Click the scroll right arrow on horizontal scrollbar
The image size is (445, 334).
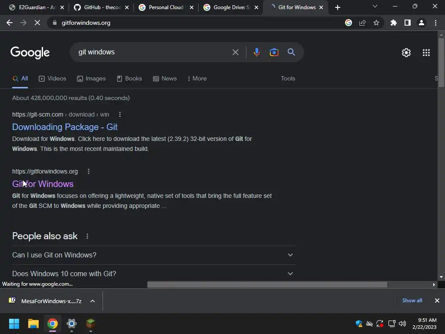click(x=434, y=284)
